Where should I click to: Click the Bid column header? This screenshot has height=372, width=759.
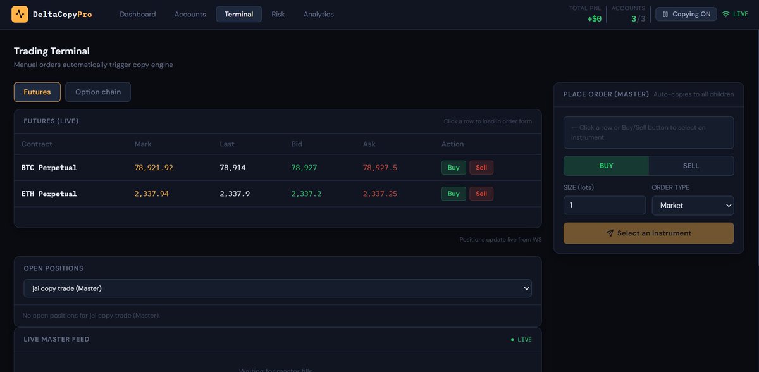click(x=297, y=144)
